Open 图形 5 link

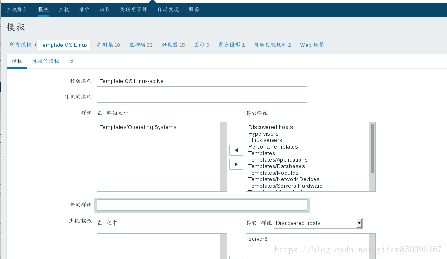point(201,45)
